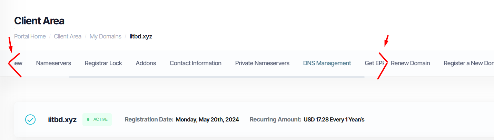The width and height of the screenshot is (494, 140).
Task: Click the iitbd.xyz breadcrumb entry
Action: coord(141,36)
